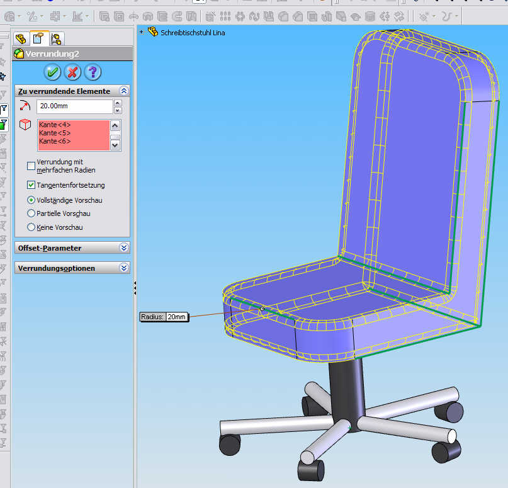Image resolution: width=508 pixels, height=488 pixels.
Task: Click the Circular Pattern icon
Action: coord(240,16)
